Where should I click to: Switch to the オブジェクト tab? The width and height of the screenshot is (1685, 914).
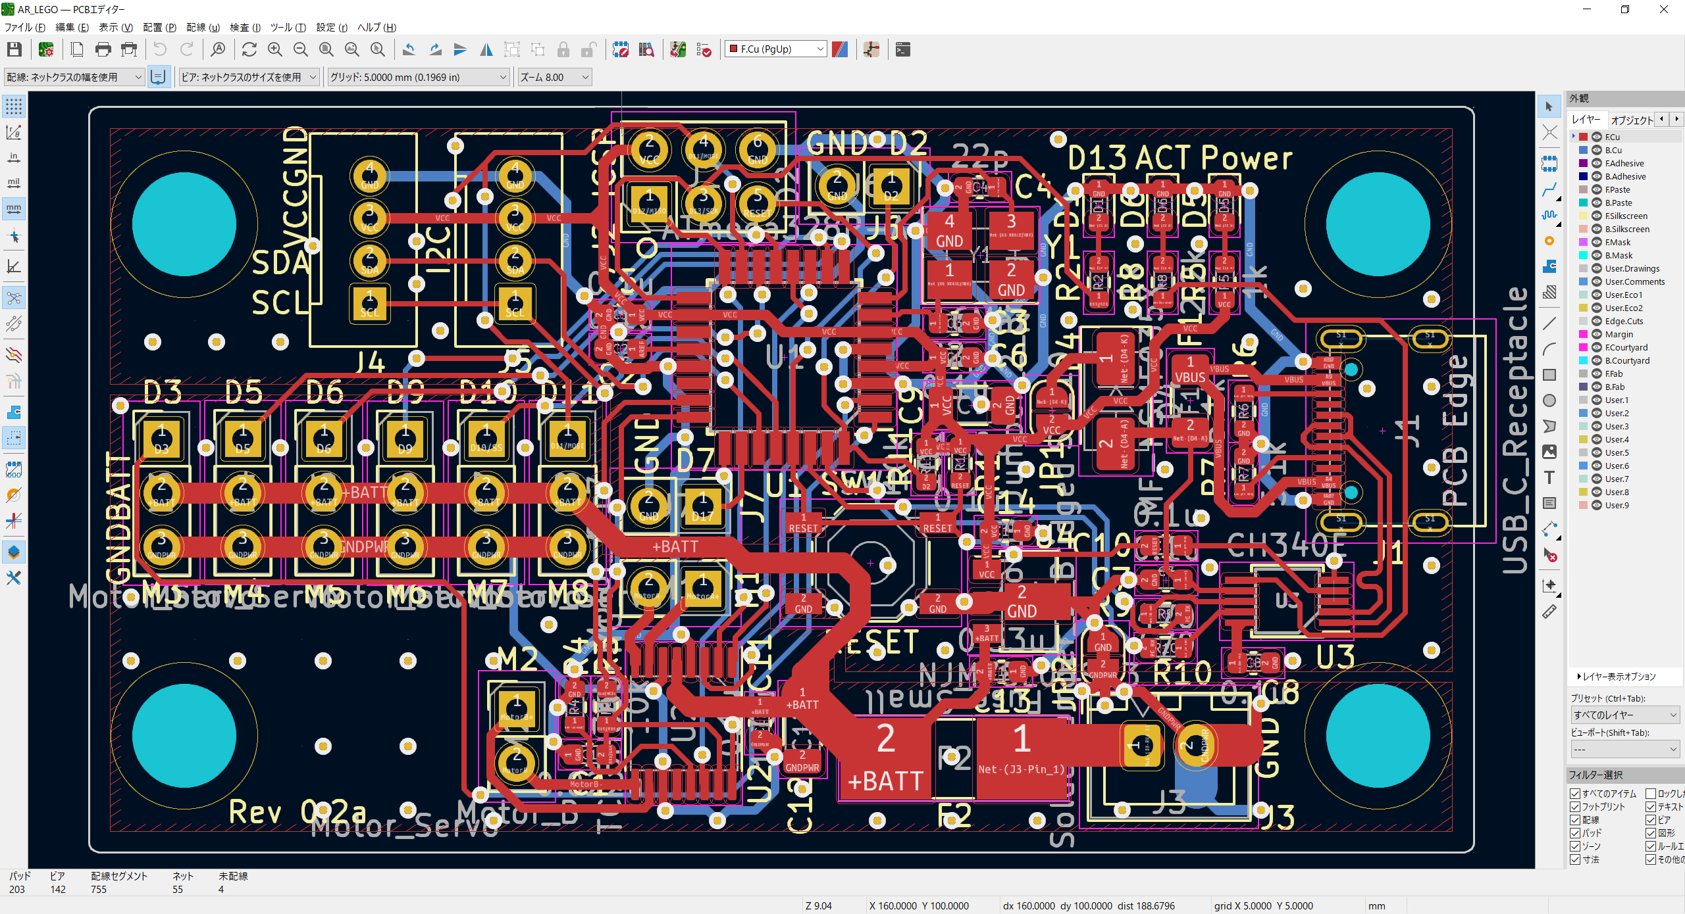coord(1631,120)
